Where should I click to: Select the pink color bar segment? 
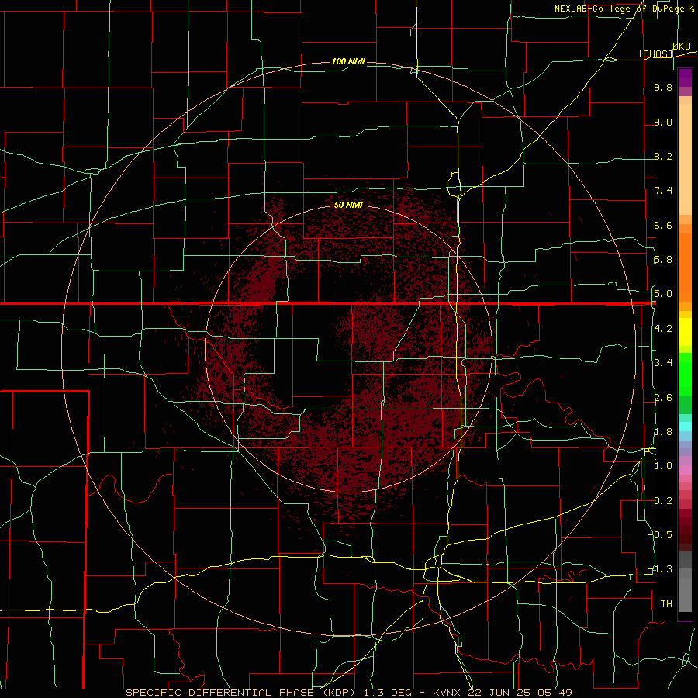pyautogui.click(x=685, y=470)
